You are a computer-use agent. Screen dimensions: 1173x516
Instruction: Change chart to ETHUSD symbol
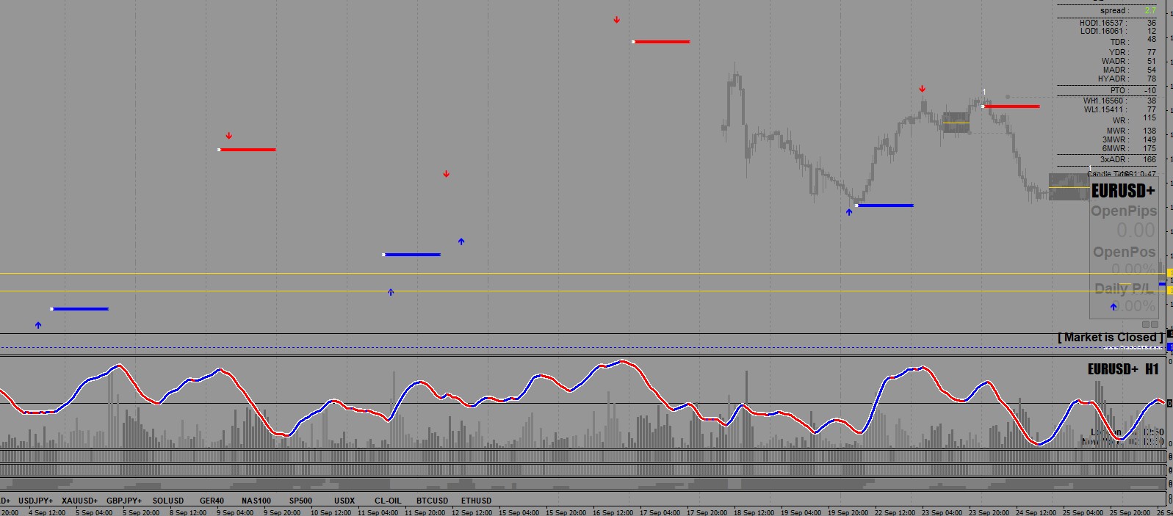[476, 501]
